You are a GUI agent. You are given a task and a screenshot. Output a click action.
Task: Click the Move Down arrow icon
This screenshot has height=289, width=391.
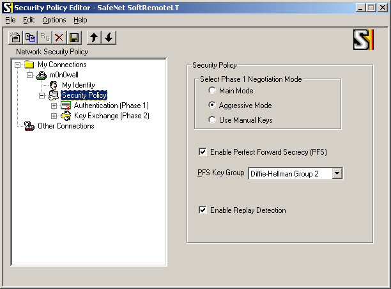click(x=109, y=38)
